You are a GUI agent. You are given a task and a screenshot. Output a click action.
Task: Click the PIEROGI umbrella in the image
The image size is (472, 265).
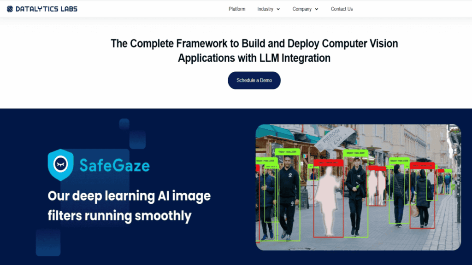pos(335,138)
